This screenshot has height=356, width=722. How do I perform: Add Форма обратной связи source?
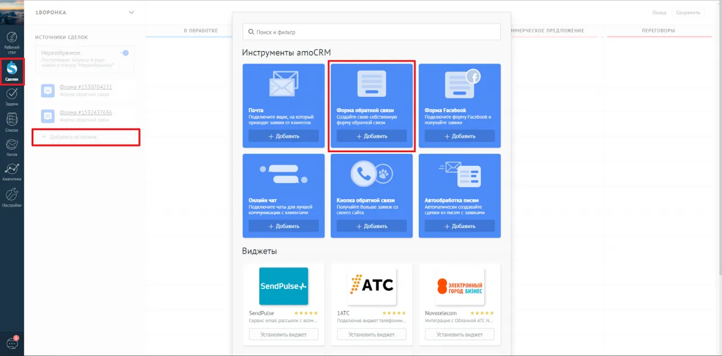tap(372, 136)
